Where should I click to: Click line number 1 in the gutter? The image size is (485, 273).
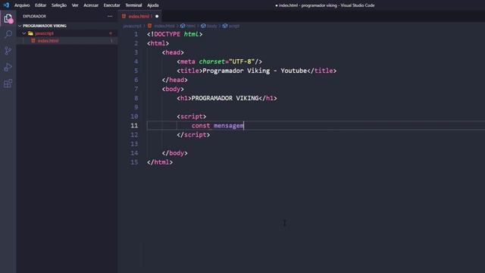click(x=136, y=34)
